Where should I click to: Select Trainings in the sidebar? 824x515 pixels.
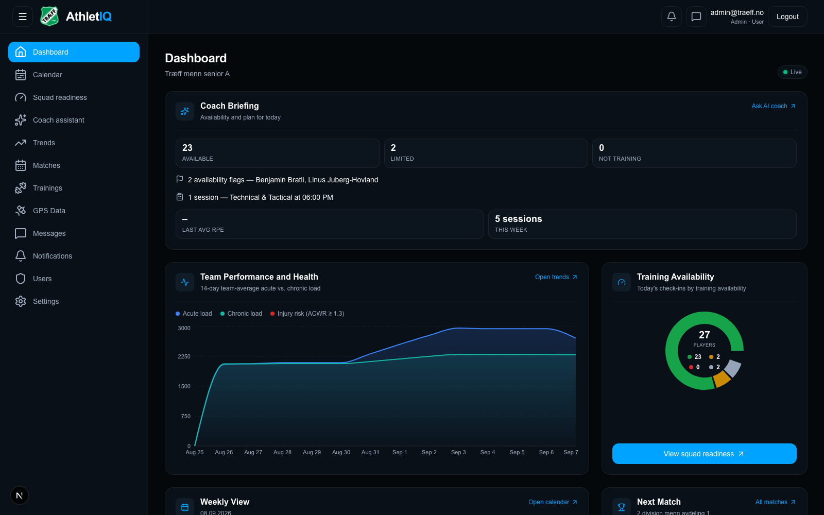point(74,188)
